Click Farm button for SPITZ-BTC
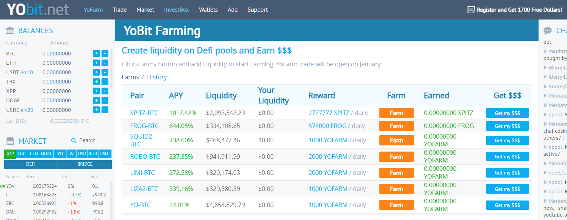The width and height of the screenshot is (567, 220). click(396, 113)
